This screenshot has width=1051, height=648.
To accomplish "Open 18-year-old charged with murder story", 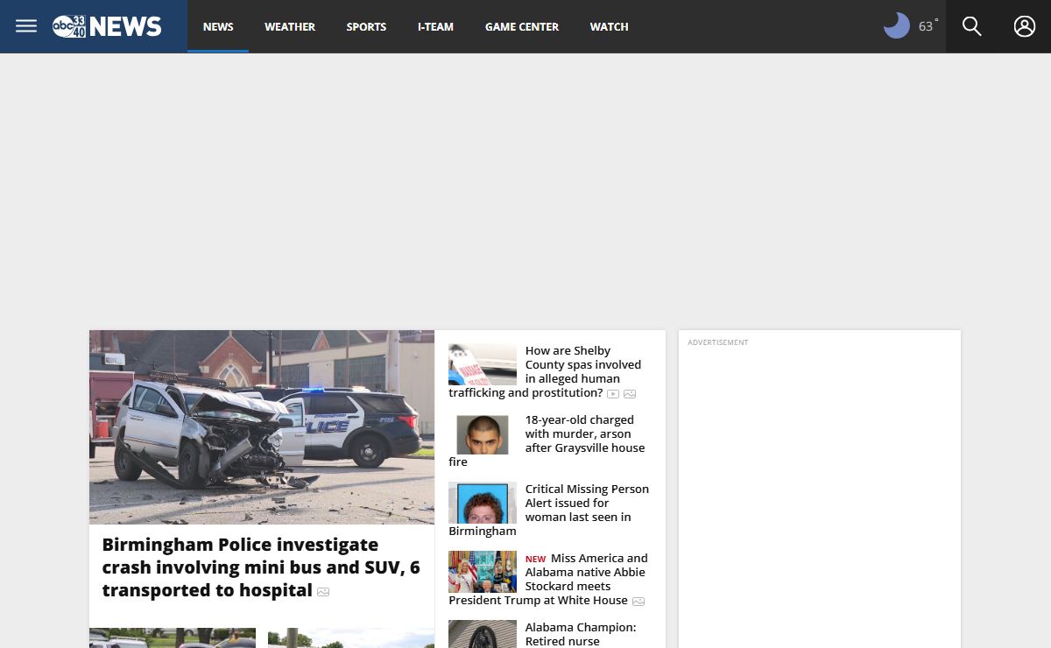I will 547,440.
